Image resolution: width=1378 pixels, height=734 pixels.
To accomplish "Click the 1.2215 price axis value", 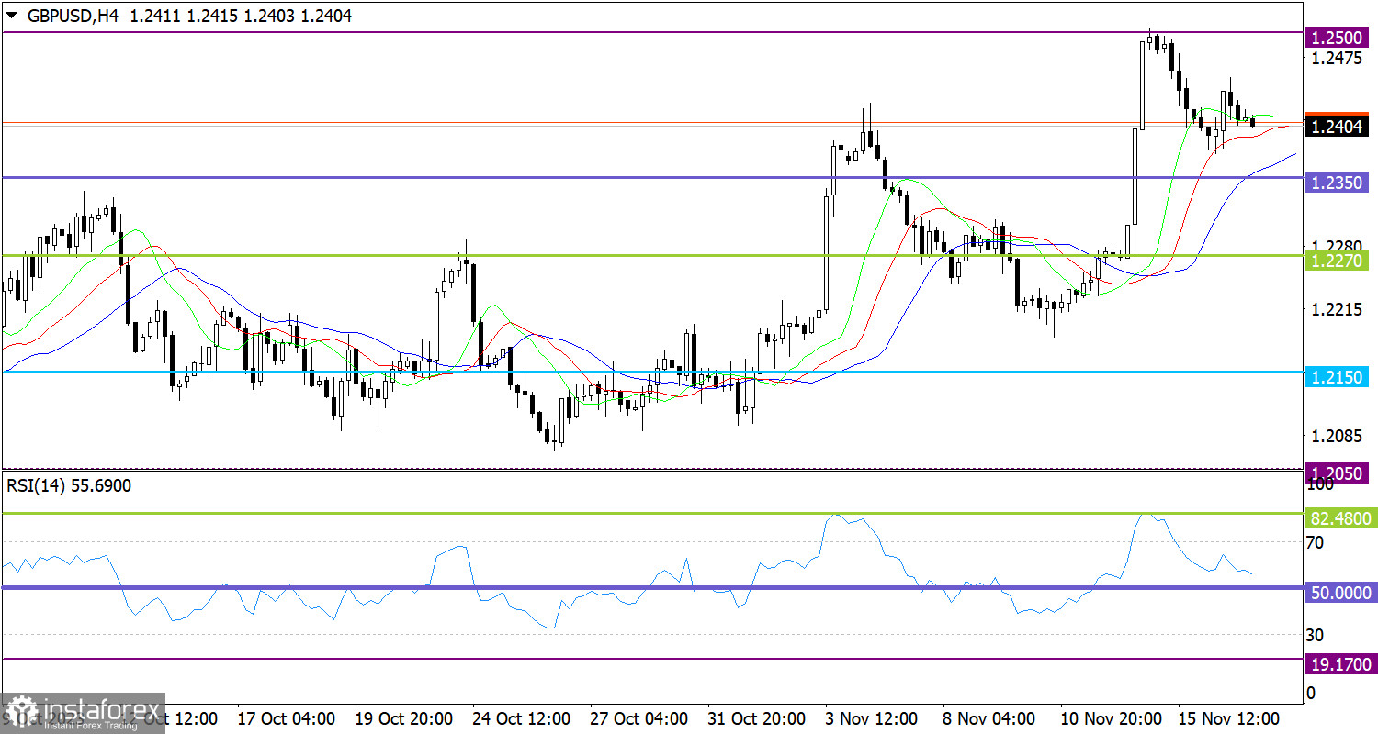I will pos(1335,310).
